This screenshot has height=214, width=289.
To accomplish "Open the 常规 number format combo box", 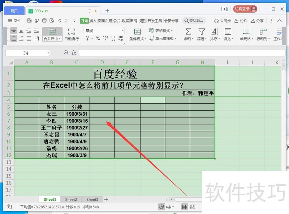I will (104, 31).
